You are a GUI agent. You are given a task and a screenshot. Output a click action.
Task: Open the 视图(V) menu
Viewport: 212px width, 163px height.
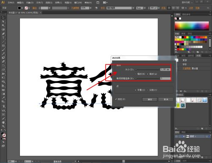[x=68, y=3]
